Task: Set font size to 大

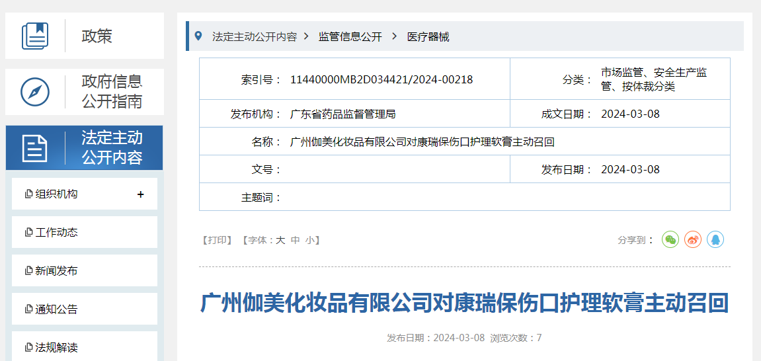Action: tap(280, 240)
